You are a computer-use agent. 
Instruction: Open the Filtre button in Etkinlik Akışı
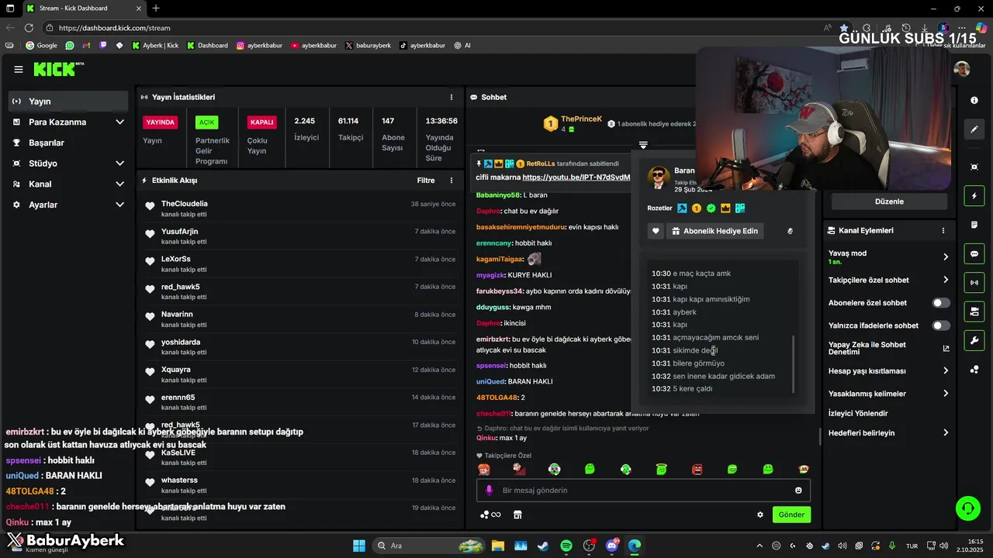click(426, 181)
